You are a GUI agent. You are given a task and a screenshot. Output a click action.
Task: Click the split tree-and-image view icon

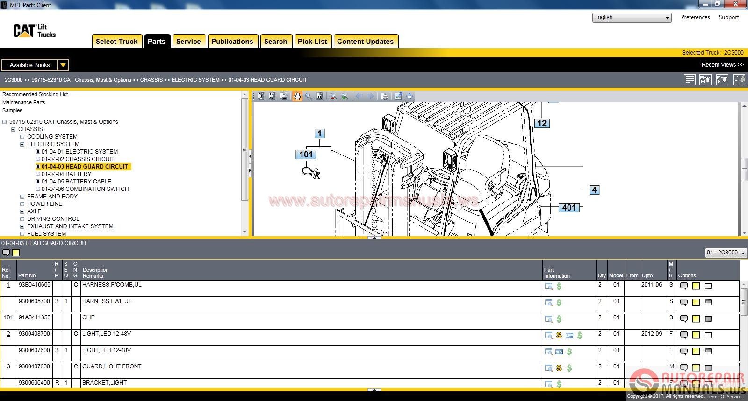tap(739, 80)
